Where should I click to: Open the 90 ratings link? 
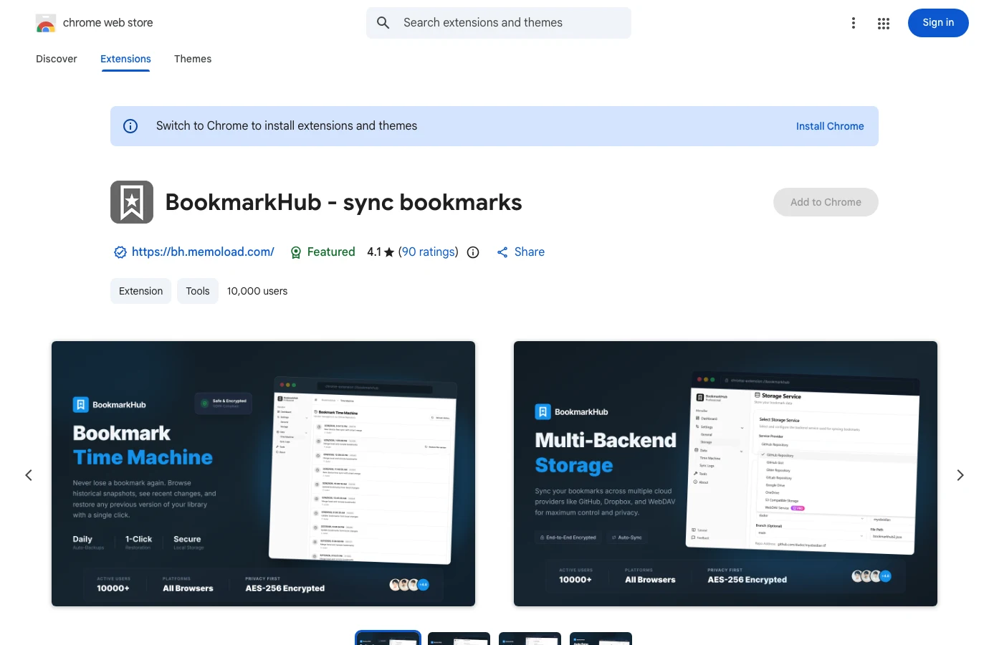click(x=428, y=252)
